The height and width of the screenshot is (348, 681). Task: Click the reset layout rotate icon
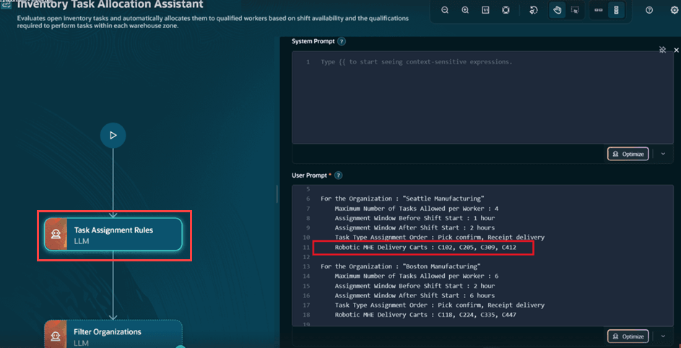[534, 10]
